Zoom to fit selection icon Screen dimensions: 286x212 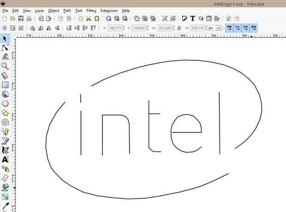tap(109, 18)
